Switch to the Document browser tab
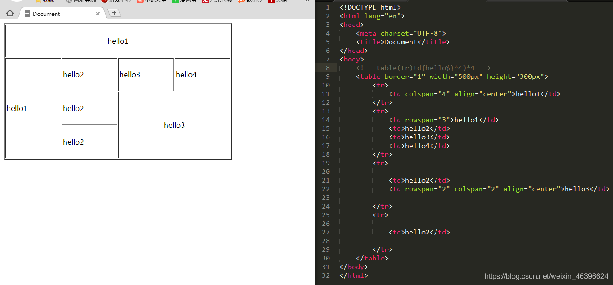 [62, 14]
